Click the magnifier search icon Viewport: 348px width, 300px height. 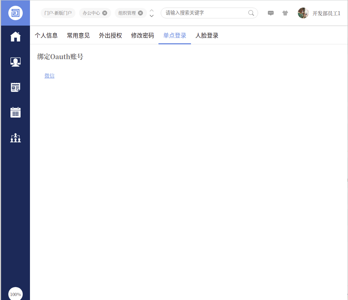[251, 13]
